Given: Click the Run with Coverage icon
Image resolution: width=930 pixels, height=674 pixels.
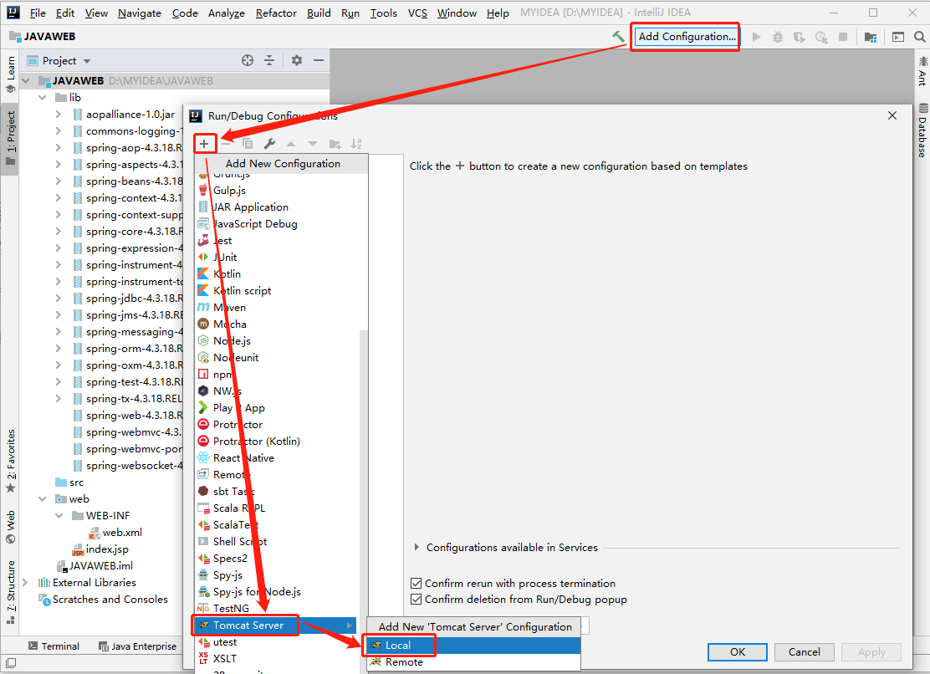Looking at the screenshot, I should pos(800,38).
